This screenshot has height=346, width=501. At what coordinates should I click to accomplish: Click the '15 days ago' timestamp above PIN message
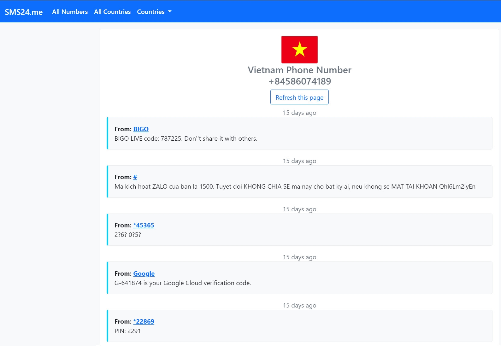click(299, 305)
